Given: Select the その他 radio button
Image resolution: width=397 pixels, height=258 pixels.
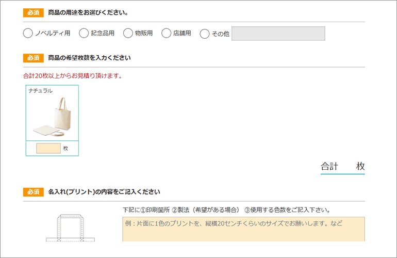Looking at the screenshot, I should pos(205,34).
